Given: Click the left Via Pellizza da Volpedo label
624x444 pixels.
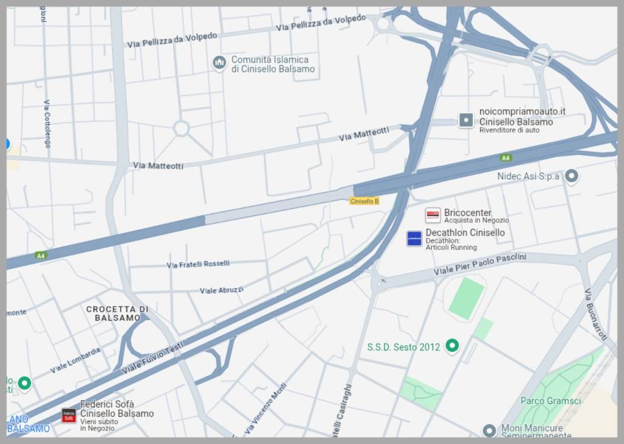Looking at the screenshot, I should pyautogui.click(x=172, y=40).
